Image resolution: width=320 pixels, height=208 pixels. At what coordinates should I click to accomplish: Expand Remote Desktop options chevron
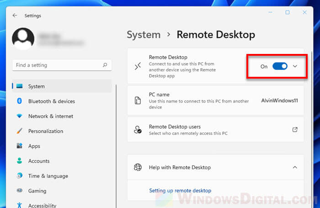[x=295, y=66]
